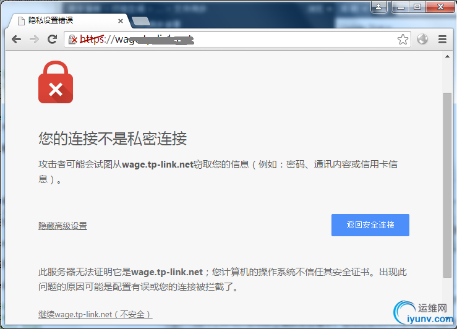Maximize the browser window
The width and height of the screenshot is (457, 329).
click(x=417, y=7)
